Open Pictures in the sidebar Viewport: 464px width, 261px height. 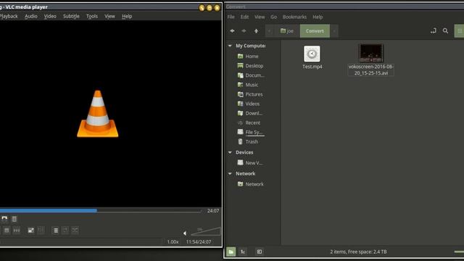250,94
